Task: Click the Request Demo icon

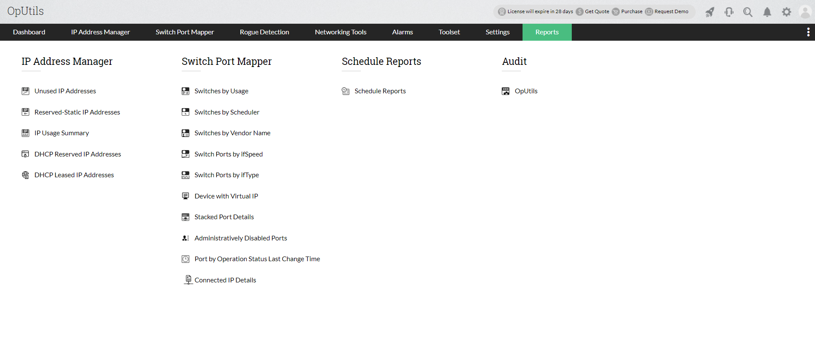Action: click(649, 12)
